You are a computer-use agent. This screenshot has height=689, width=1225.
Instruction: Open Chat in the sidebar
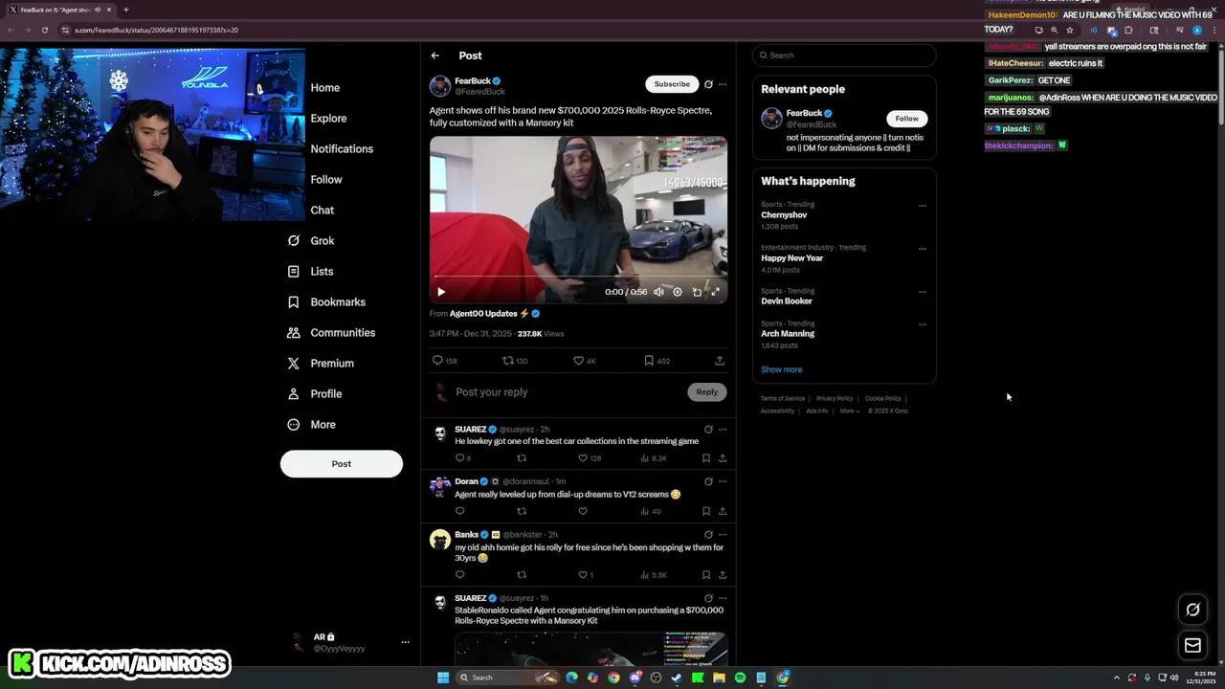pos(322,210)
